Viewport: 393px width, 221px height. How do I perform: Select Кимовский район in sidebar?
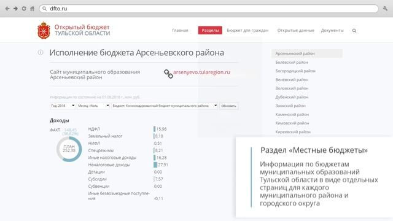(292, 123)
